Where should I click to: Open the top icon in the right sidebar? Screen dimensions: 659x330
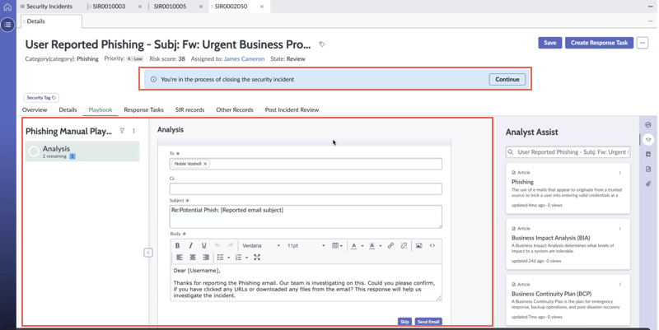648,125
